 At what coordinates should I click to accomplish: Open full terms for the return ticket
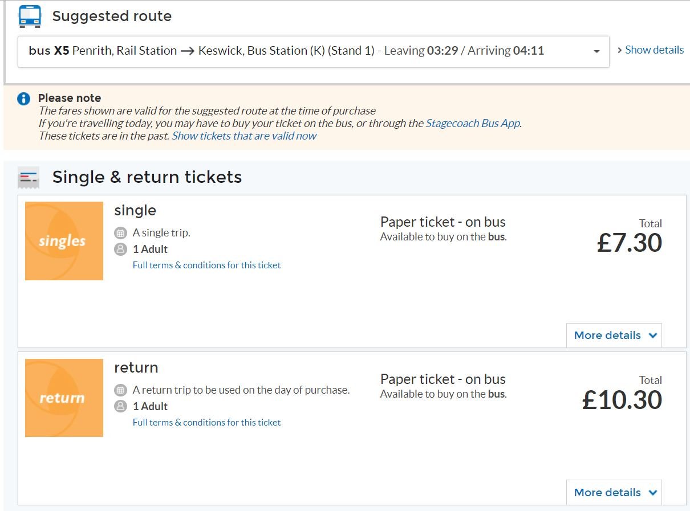206,422
